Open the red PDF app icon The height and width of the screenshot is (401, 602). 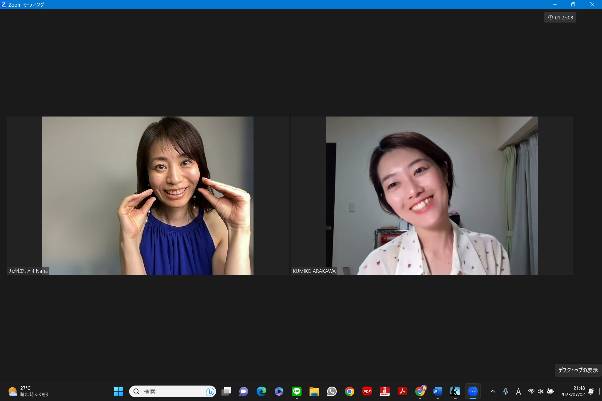367,391
